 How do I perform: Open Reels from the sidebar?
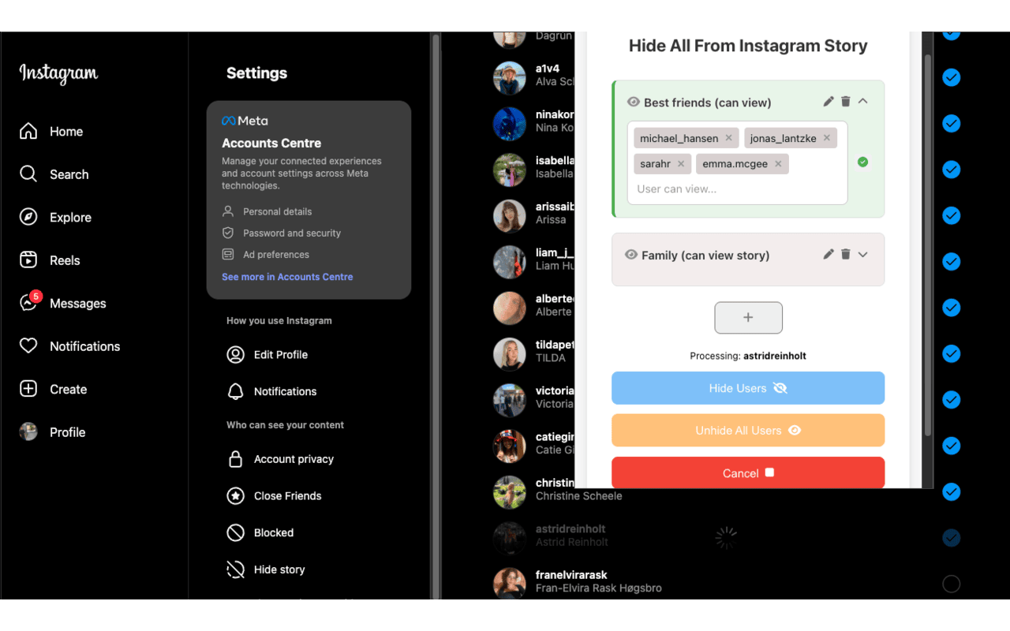coord(50,260)
